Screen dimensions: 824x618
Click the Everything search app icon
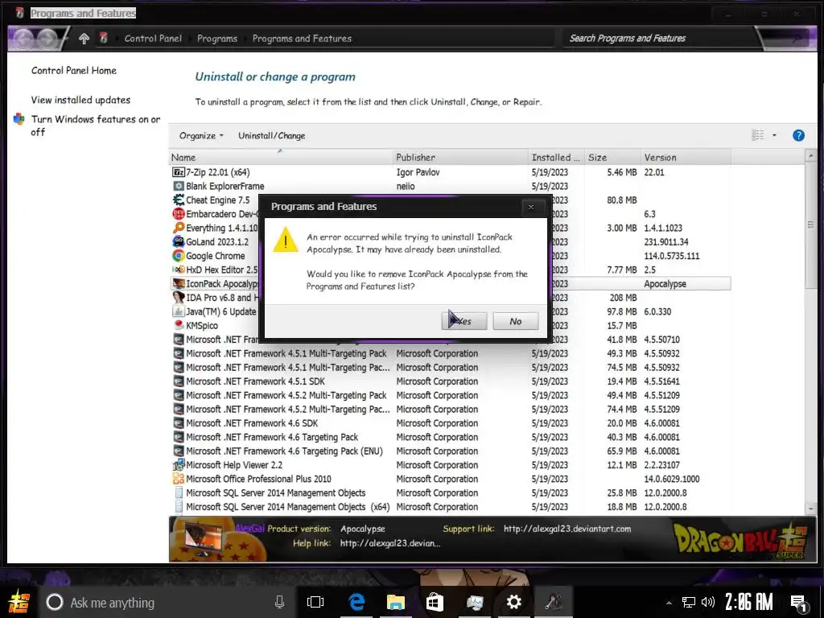pos(179,228)
